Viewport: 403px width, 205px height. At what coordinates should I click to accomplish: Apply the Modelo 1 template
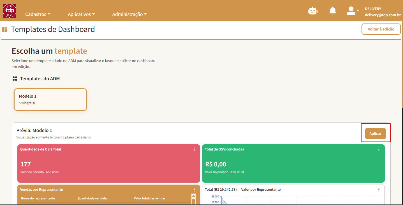coord(375,133)
